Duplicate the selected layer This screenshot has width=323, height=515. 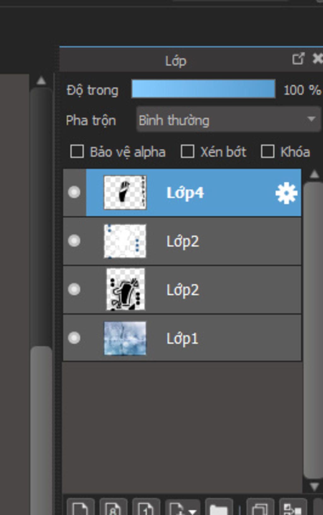(x=260, y=508)
